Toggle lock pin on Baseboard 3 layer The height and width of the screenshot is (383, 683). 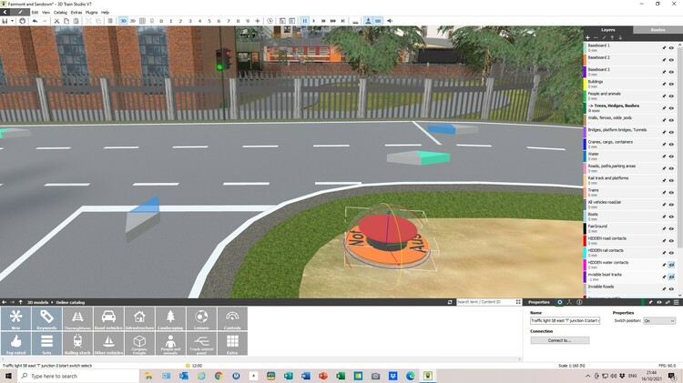(x=664, y=72)
